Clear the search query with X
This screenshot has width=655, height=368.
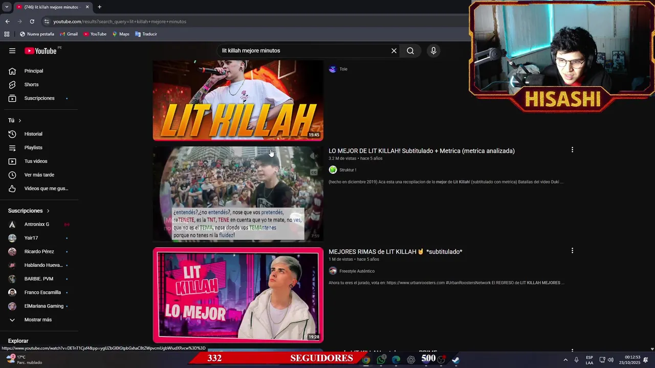point(394,51)
